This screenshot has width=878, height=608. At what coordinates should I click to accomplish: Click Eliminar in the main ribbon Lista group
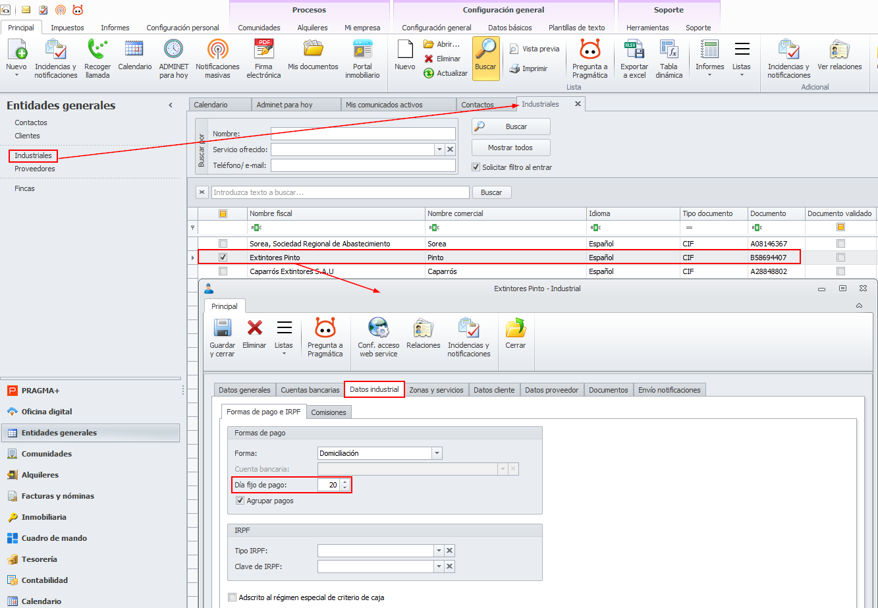[x=442, y=59]
